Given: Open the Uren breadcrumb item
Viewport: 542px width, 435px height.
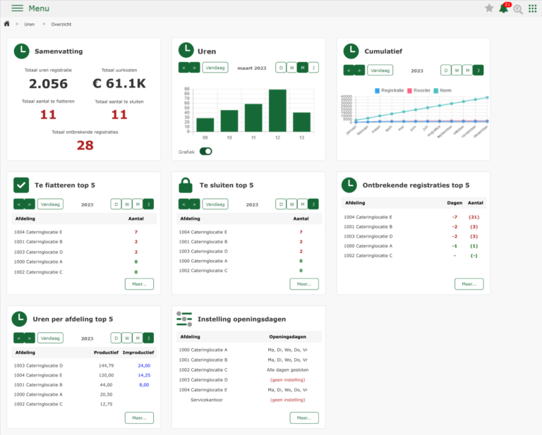Looking at the screenshot, I should [29, 25].
